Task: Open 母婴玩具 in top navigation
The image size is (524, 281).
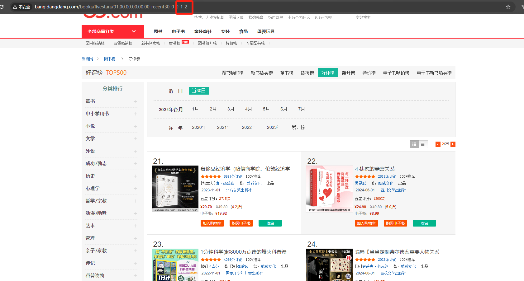Action: tap(266, 31)
